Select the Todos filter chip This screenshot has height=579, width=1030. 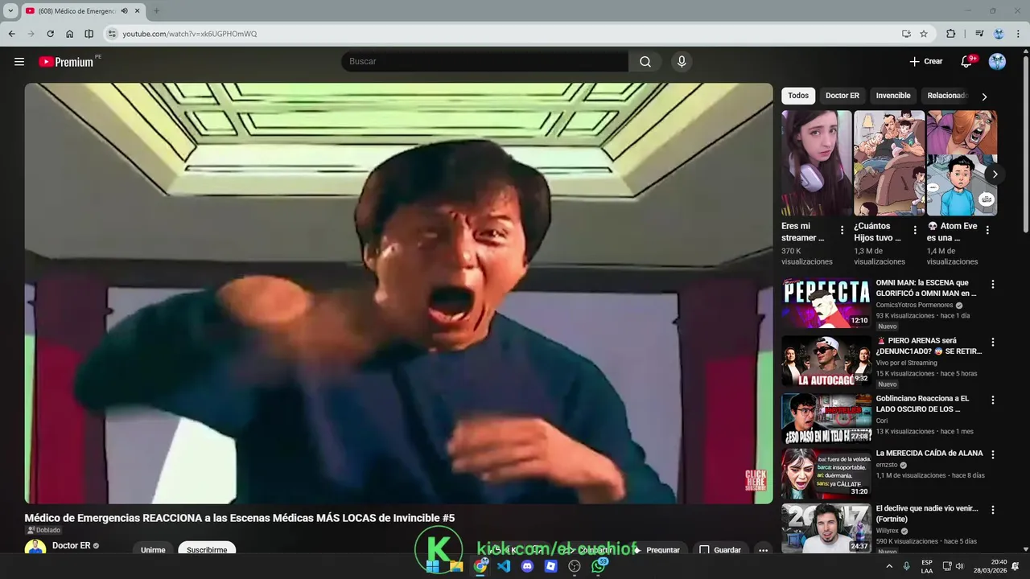click(x=798, y=96)
